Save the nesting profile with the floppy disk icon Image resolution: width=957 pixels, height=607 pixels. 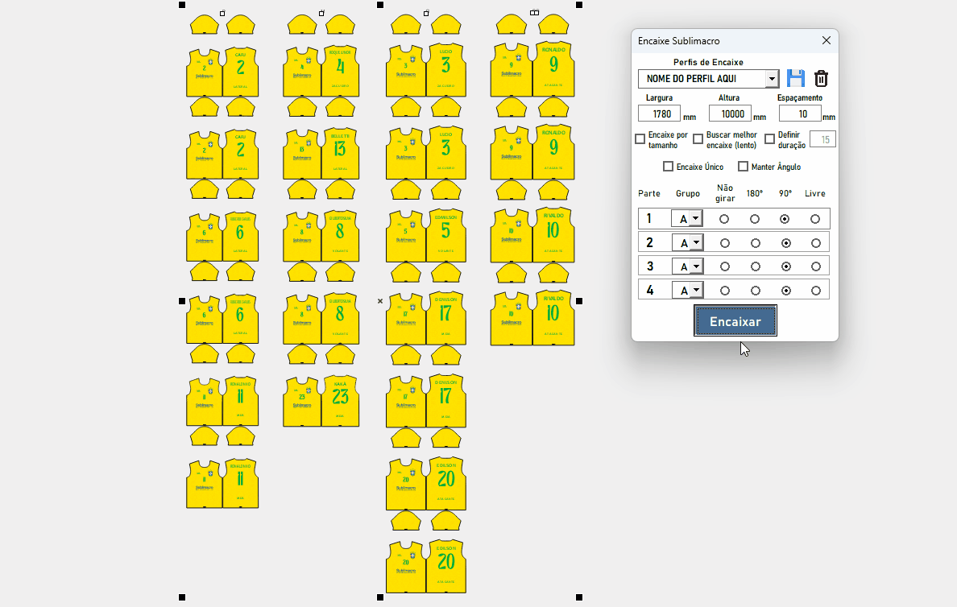tap(795, 78)
